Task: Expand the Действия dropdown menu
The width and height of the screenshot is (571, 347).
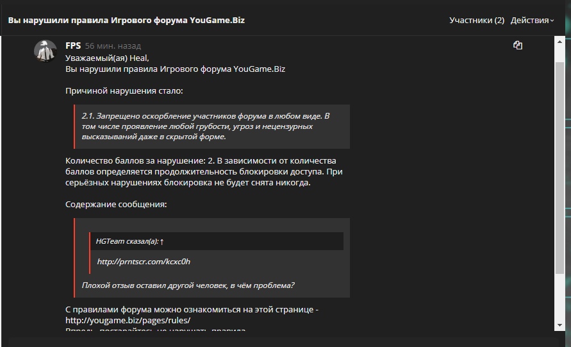Action: pos(532,21)
